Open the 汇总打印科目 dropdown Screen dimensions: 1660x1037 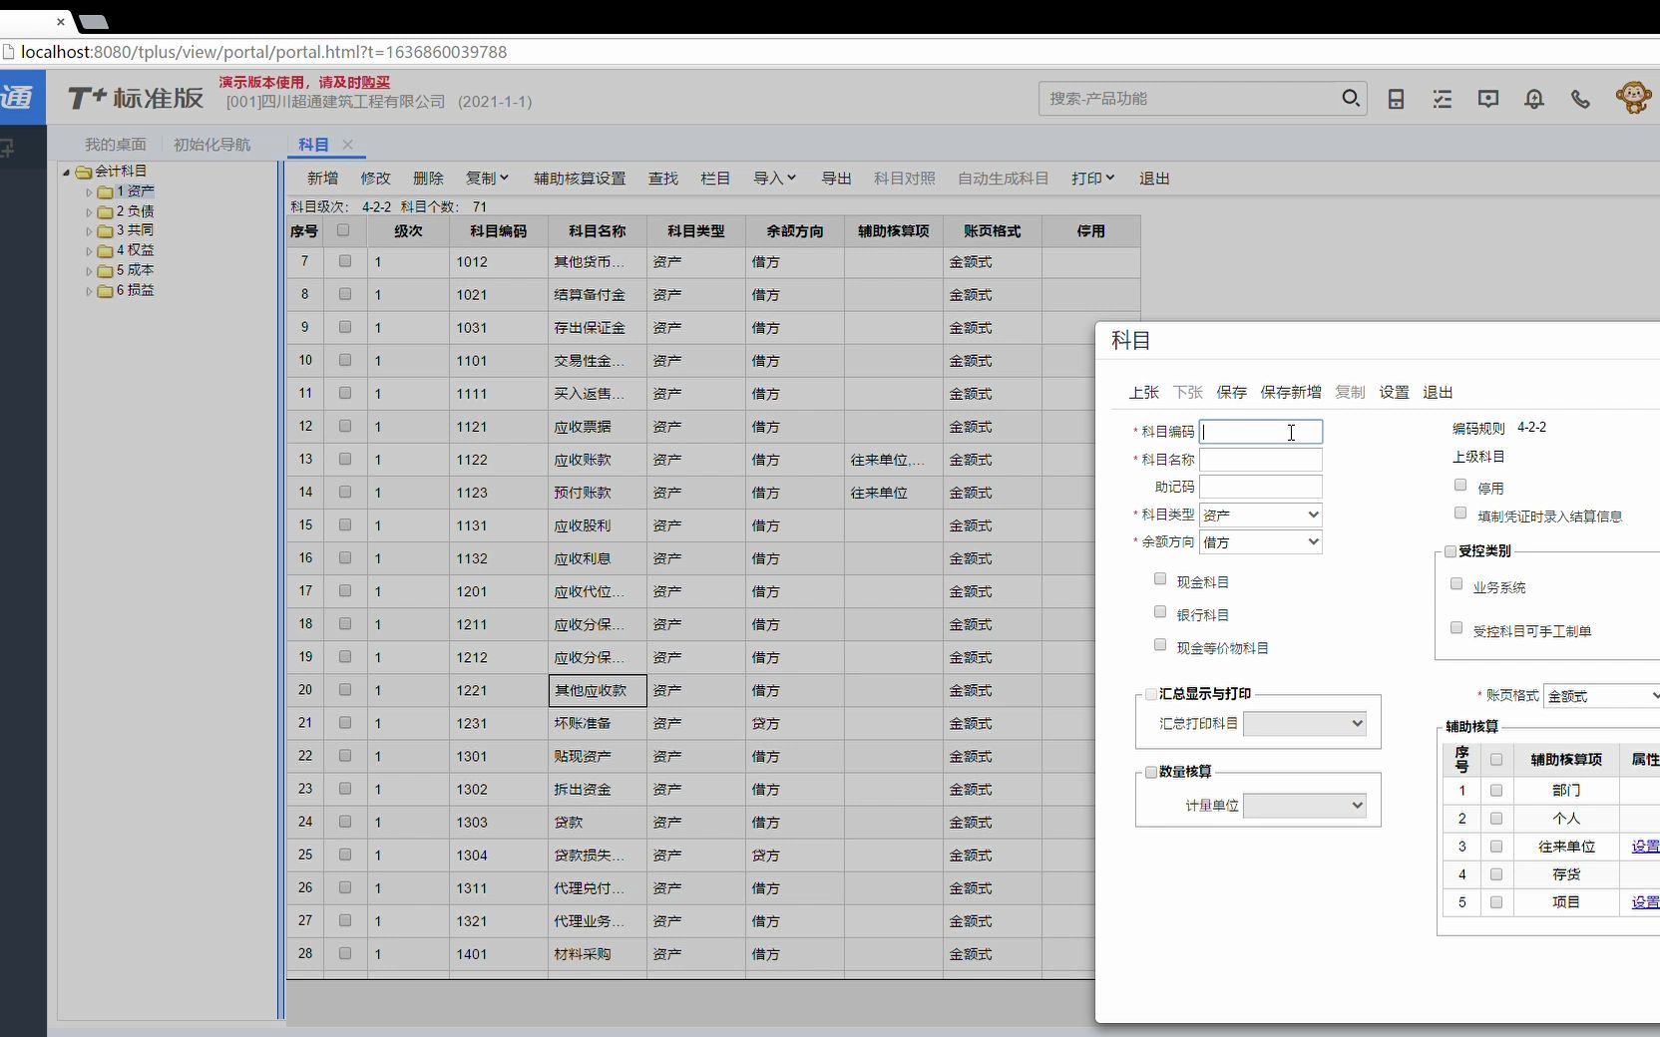tap(1305, 723)
